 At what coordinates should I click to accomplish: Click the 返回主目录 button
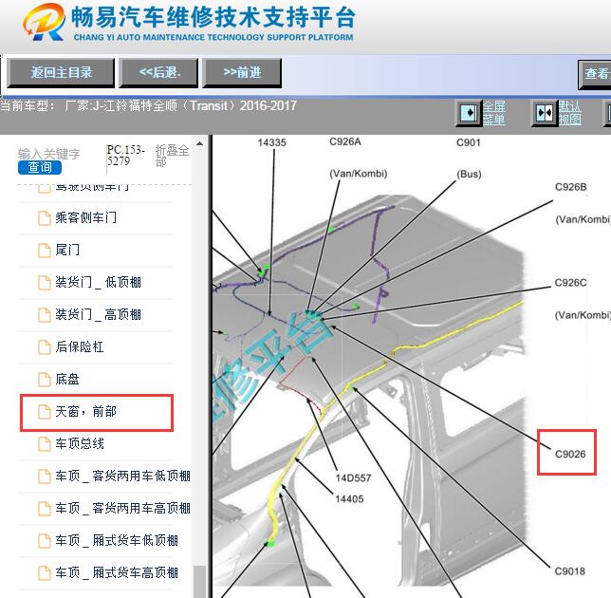(61, 72)
